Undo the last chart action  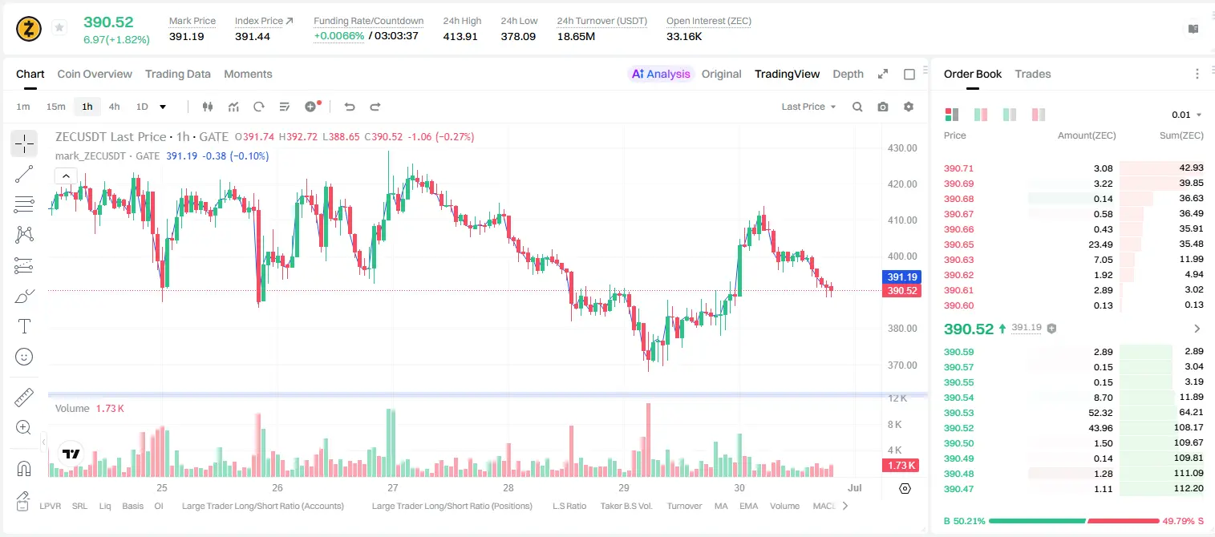click(x=350, y=107)
